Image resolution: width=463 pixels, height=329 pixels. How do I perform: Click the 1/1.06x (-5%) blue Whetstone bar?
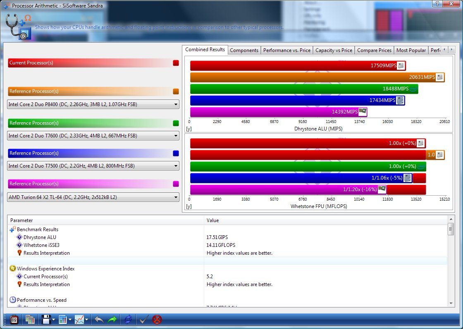301,178
